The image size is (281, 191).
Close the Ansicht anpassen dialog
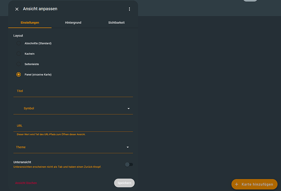17,9
